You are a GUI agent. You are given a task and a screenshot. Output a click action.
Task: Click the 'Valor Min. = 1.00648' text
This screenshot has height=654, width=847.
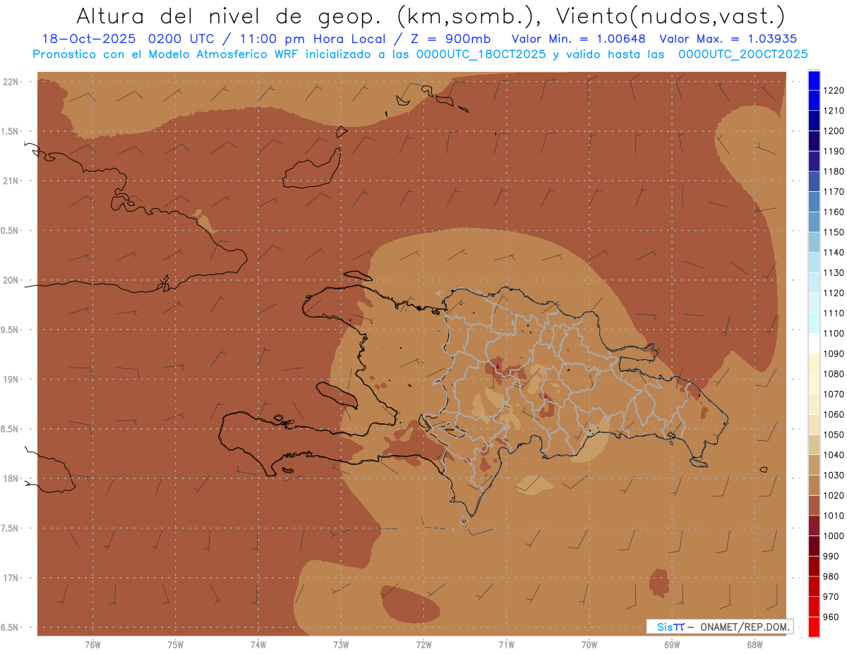click(x=578, y=39)
